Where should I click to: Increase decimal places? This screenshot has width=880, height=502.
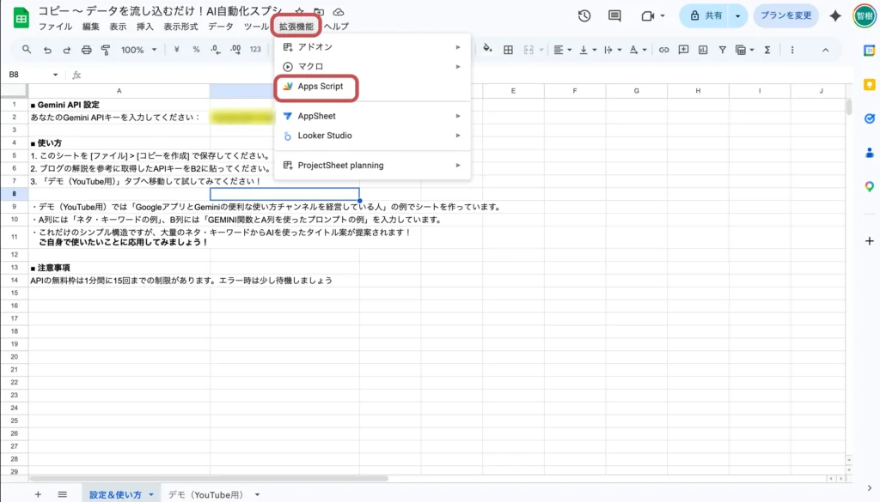[235, 50]
